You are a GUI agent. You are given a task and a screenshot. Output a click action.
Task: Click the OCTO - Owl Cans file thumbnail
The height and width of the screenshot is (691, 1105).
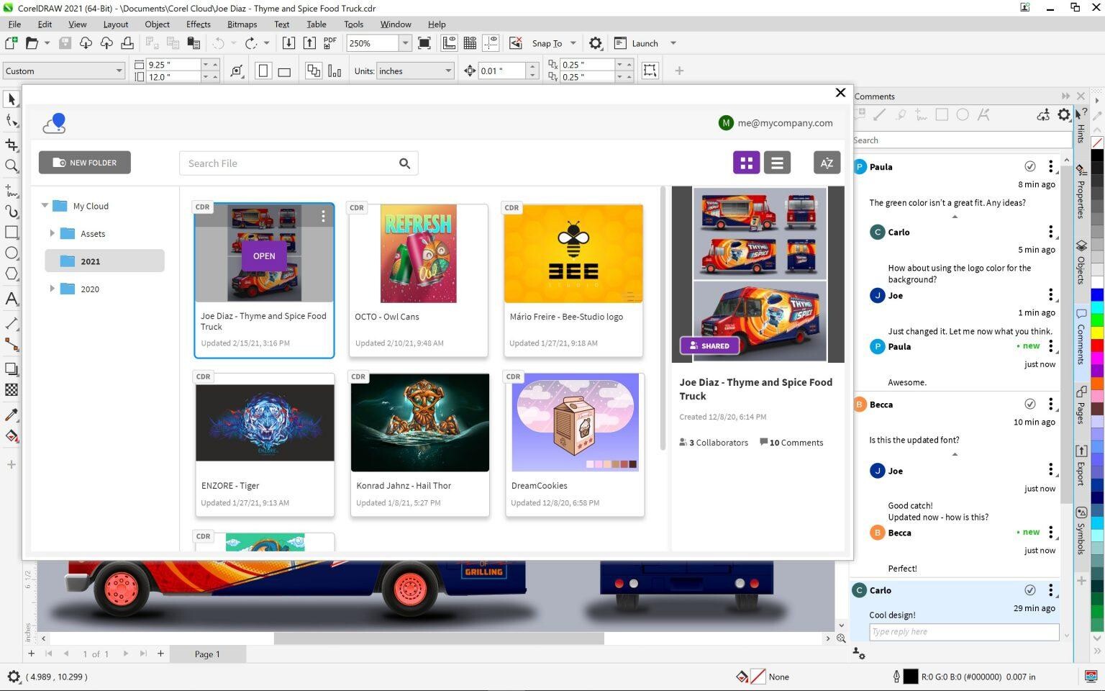pos(419,253)
